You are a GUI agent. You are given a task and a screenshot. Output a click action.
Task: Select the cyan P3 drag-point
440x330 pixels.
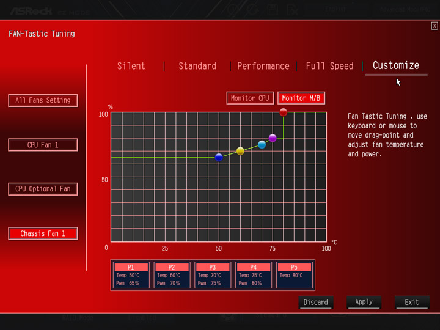[262, 144]
